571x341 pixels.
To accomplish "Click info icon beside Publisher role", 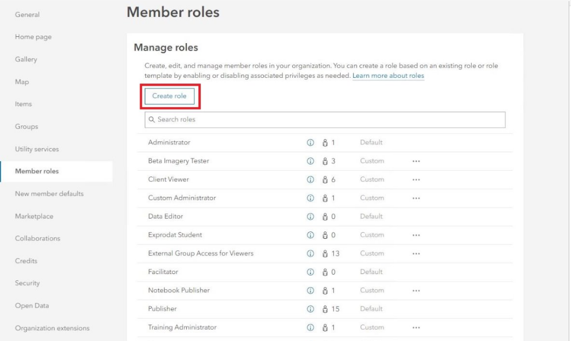I will (x=310, y=309).
